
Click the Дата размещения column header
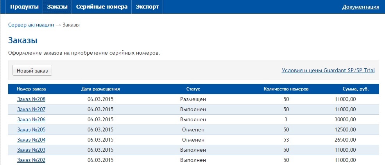pyautogui.click(x=100, y=89)
